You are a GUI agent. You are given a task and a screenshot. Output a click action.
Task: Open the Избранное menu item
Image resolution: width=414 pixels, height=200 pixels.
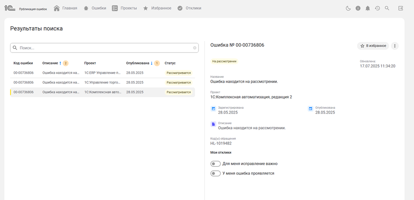coord(161,8)
